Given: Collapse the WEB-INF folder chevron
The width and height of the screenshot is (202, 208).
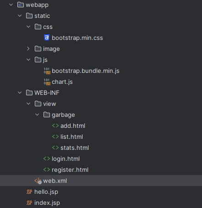Looking at the screenshot, I should [20, 93].
